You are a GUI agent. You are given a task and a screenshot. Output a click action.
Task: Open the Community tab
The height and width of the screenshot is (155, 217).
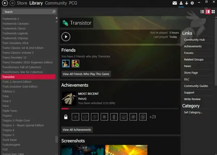tap(56, 3)
